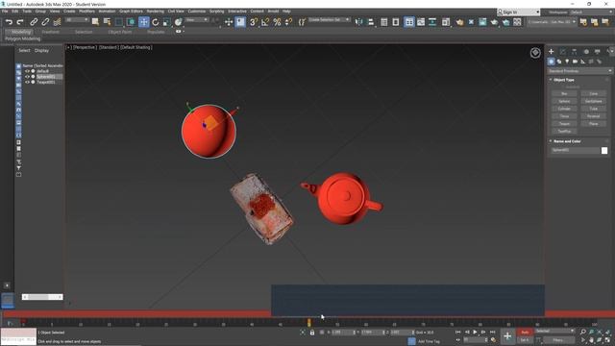Image resolution: width=615 pixels, height=346 pixels.
Task: Select the Pan View hand icon
Action: coord(591,339)
